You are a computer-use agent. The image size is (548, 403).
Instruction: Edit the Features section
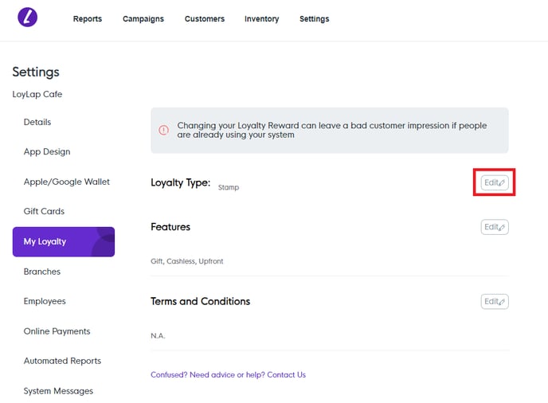495,227
